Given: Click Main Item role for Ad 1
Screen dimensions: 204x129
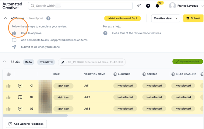Looking at the screenshot, I should click(63, 86).
